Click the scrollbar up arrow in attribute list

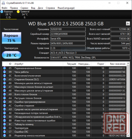point(128,63)
